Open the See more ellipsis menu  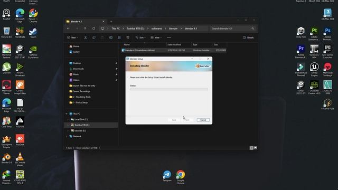click(x=169, y=37)
